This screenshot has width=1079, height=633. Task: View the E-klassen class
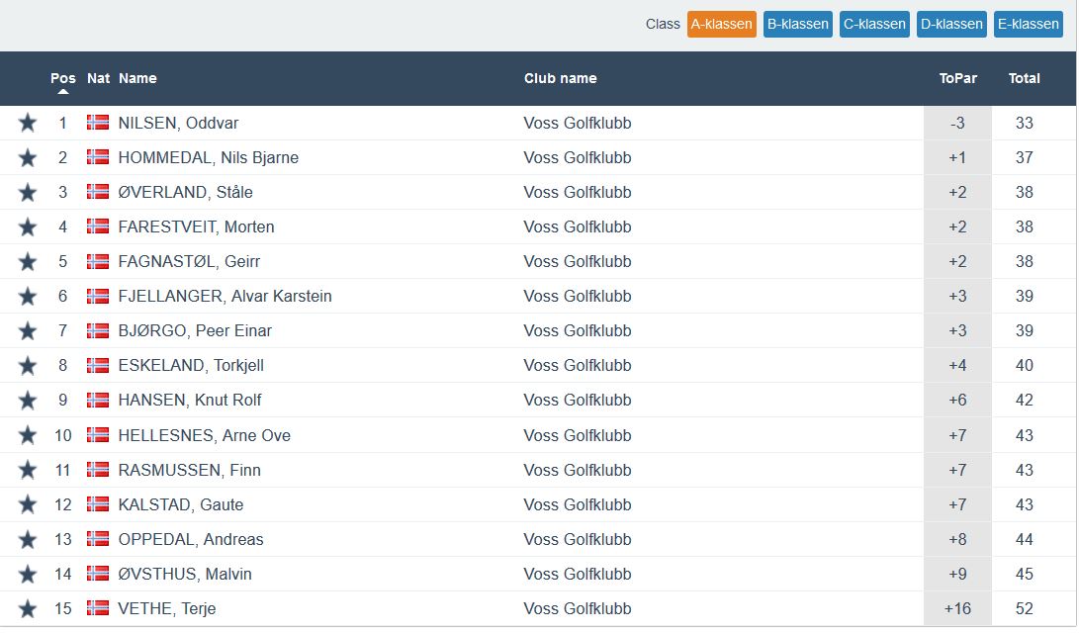pyautogui.click(x=1029, y=24)
